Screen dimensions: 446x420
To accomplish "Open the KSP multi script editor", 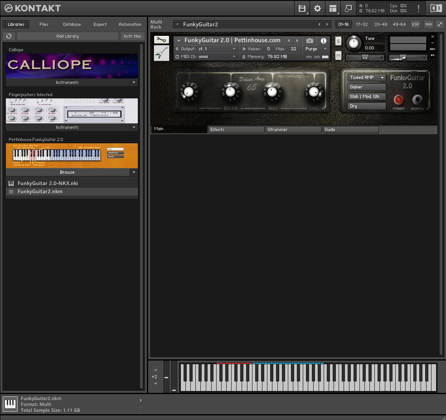I will click(x=416, y=24).
